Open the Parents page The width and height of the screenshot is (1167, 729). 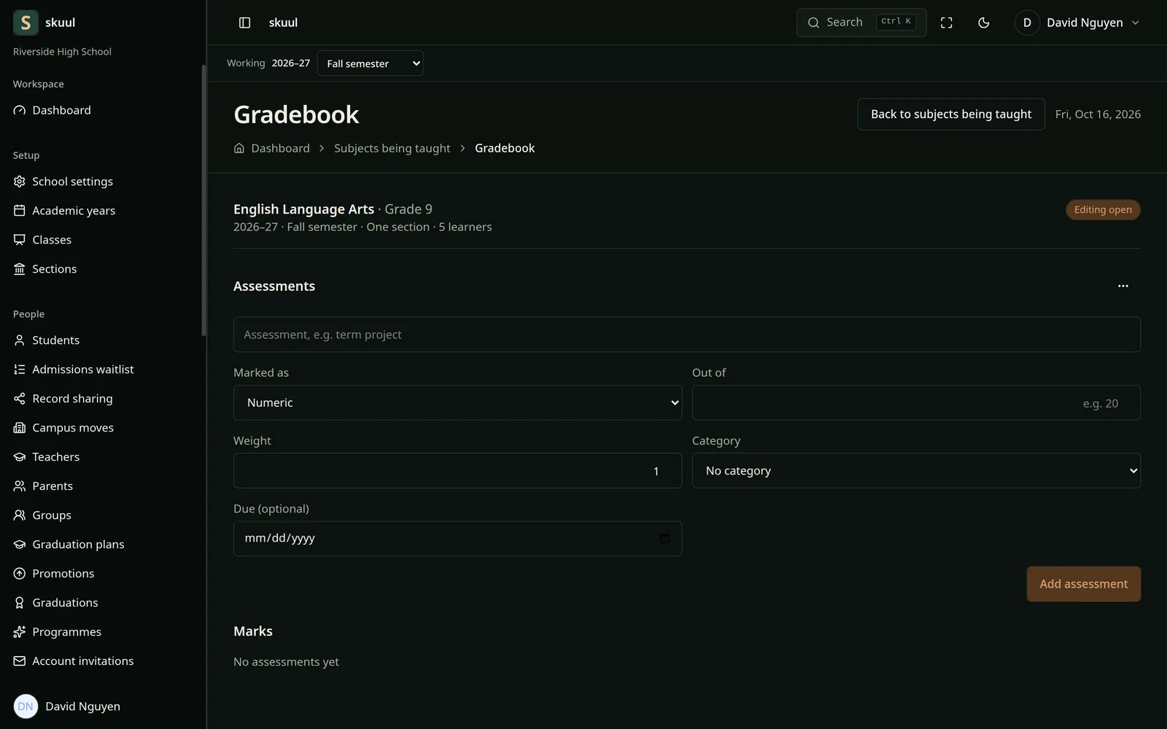tap(53, 486)
